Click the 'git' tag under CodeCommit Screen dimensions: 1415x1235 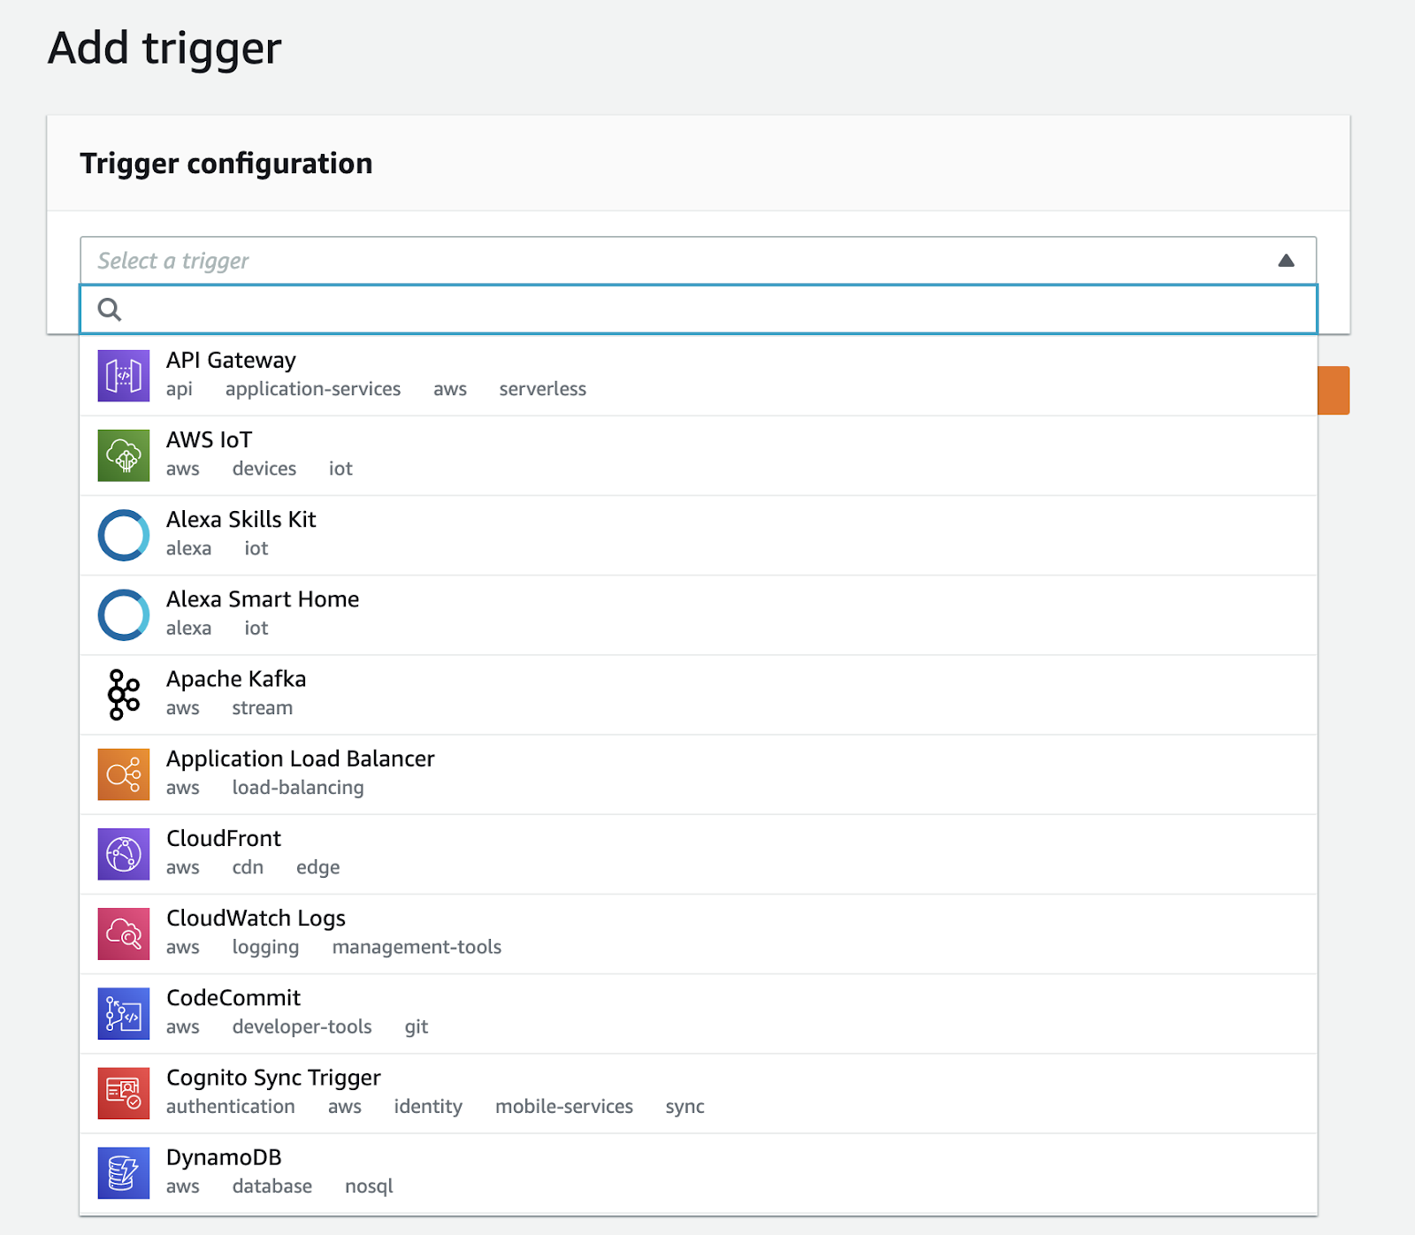[417, 1027]
